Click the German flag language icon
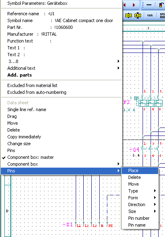Image resolution: width=165 pixels, height=237 pixels. 161,5
